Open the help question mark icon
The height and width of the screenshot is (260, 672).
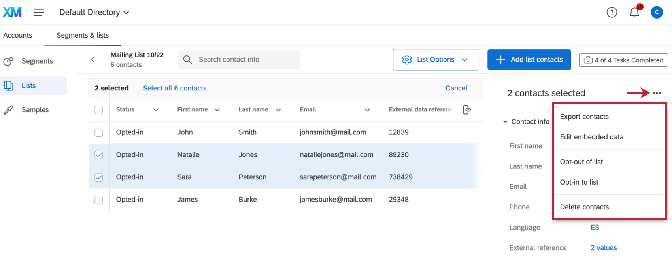point(612,13)
